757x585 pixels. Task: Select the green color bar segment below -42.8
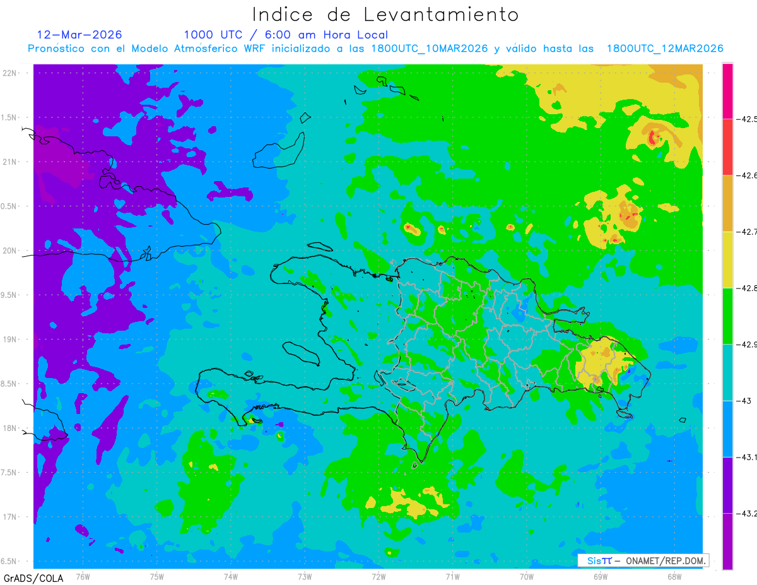pyautogui.click(x=727, y=316)
